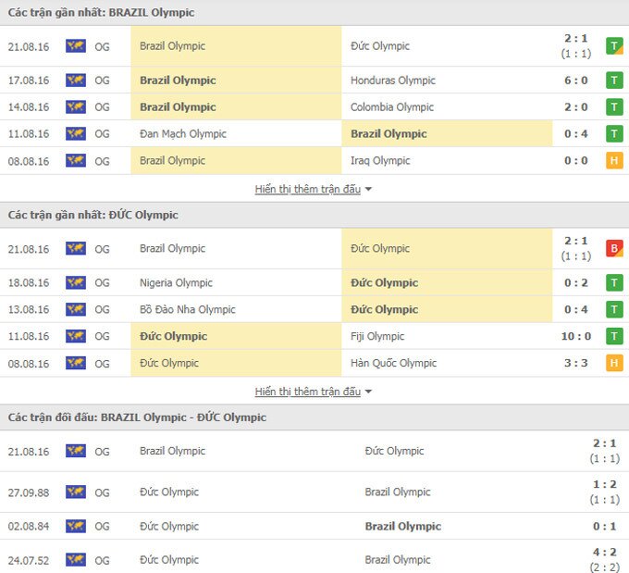Expand more Brazil matches with Hiển thị thêm trận đấu
The height and width of the screenshot is (573, 629).
(308, 189)
